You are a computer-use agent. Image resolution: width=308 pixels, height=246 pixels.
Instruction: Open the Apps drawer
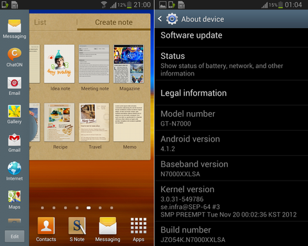pos(139,229)
